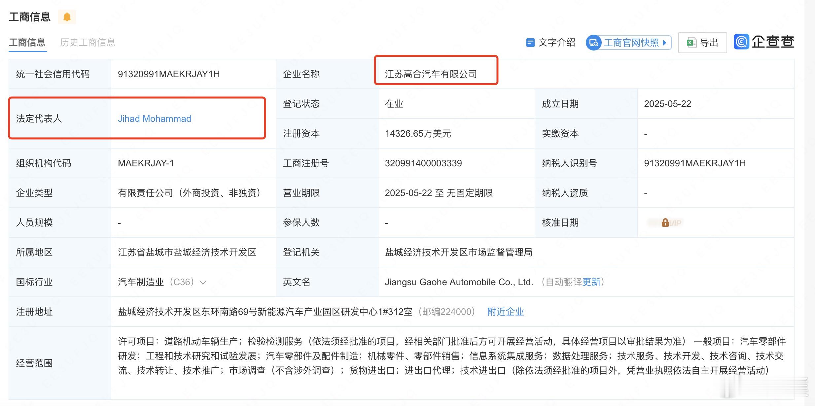Click the orange bell notification icon
815x406 pixels.
coord(67,17)
